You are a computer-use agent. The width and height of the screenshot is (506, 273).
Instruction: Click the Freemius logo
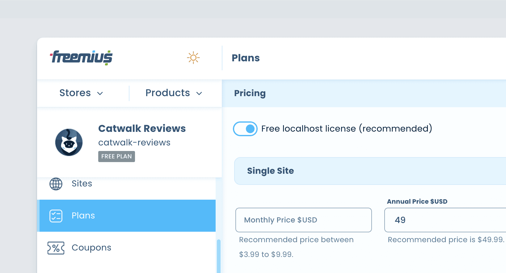click(81, 58)
